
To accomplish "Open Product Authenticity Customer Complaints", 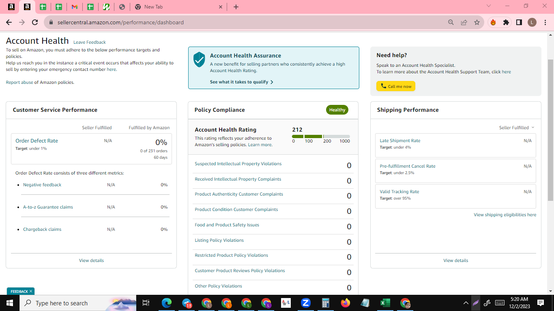I will (x=239, y=194).
